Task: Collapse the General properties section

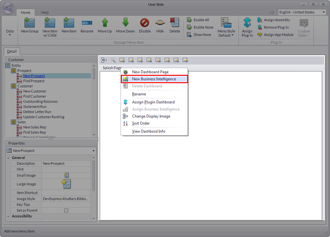Action: (x=8, y=158)
